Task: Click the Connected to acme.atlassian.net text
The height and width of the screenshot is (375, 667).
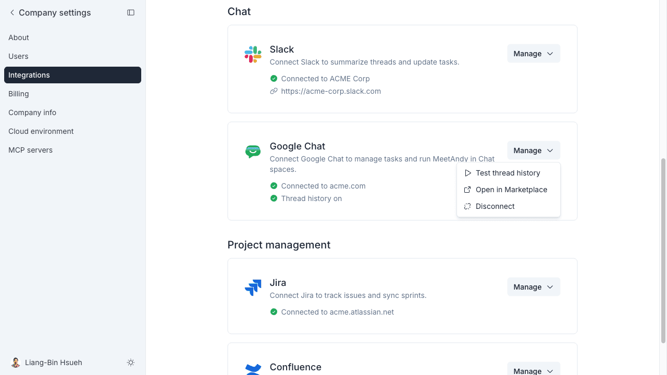Action: tap(338, 312)
